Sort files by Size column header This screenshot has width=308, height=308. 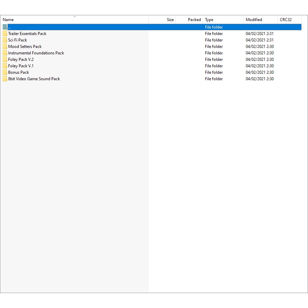tap(170, 20)
